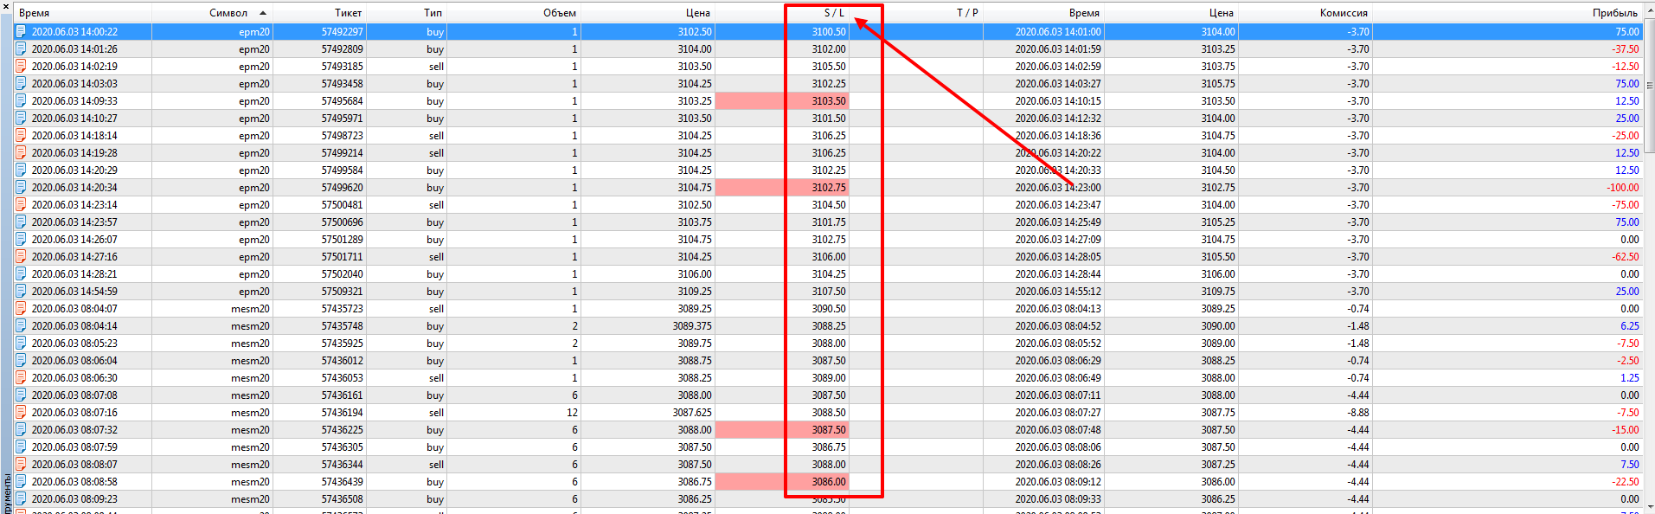Select the open time 2020.06.03 14:01:26
Image resolution: width=1655 pixels, height=514 pixels.
tap(74, 49)
